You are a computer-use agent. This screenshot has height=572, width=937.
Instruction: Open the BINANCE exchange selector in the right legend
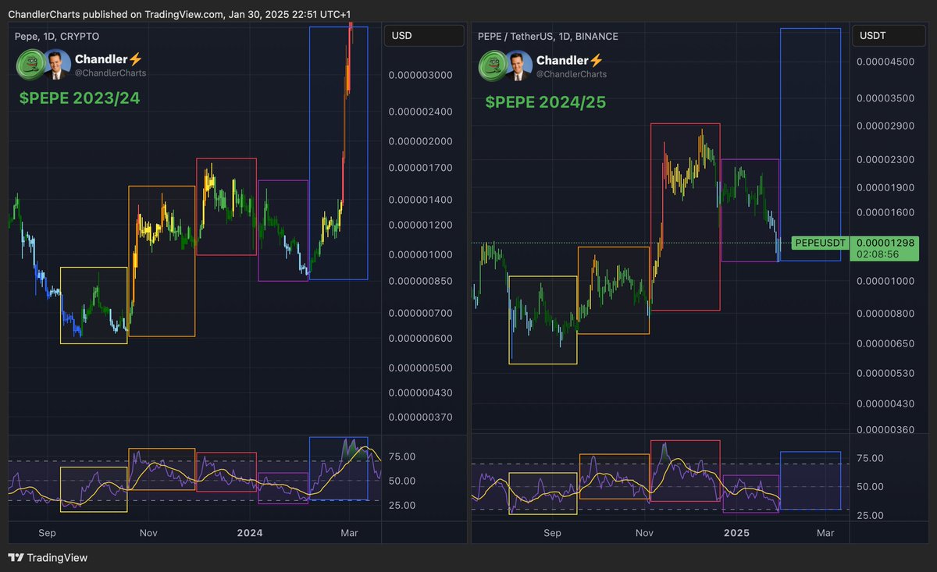coord(596,36)
